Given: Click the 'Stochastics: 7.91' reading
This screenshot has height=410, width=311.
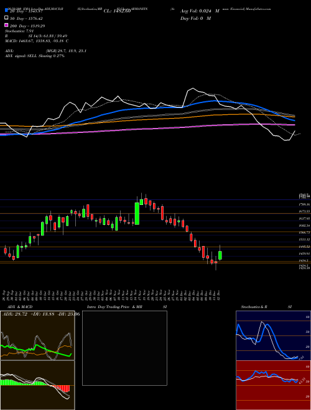Looking at the screenshot, I should tap(19, 31).
